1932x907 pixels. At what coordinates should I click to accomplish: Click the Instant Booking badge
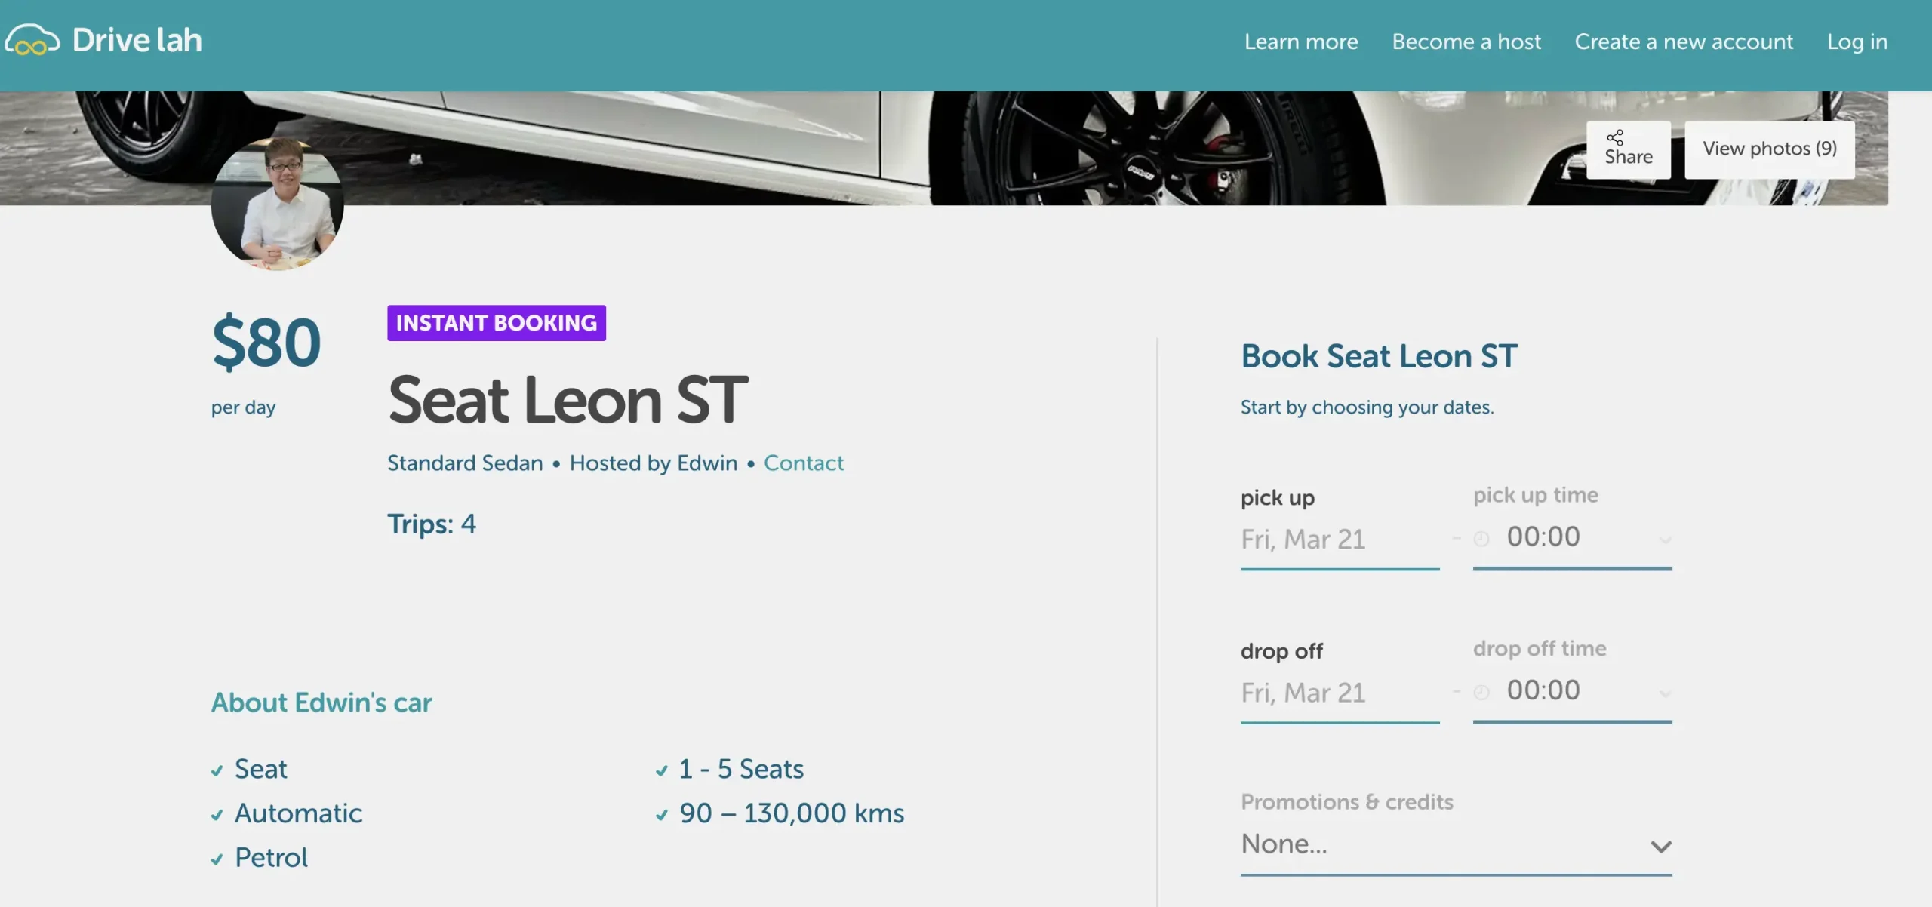[x=496, y=323]
